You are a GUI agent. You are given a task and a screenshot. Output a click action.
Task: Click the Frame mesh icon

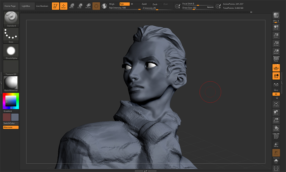coord(276,104)
